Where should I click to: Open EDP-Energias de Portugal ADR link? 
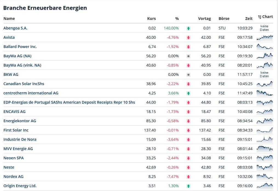(x=69, y=102)
